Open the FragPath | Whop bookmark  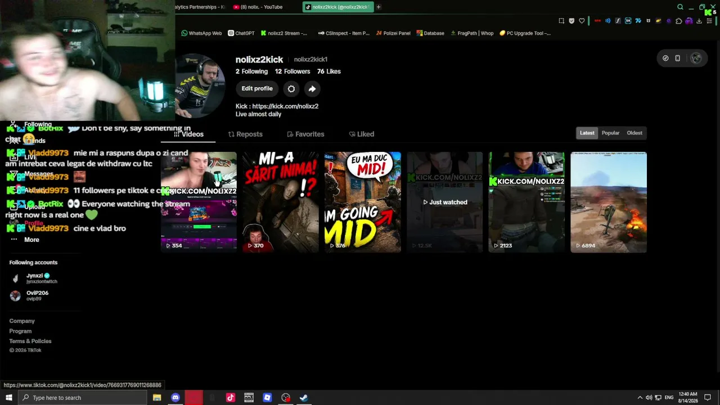tap(471, 33)
